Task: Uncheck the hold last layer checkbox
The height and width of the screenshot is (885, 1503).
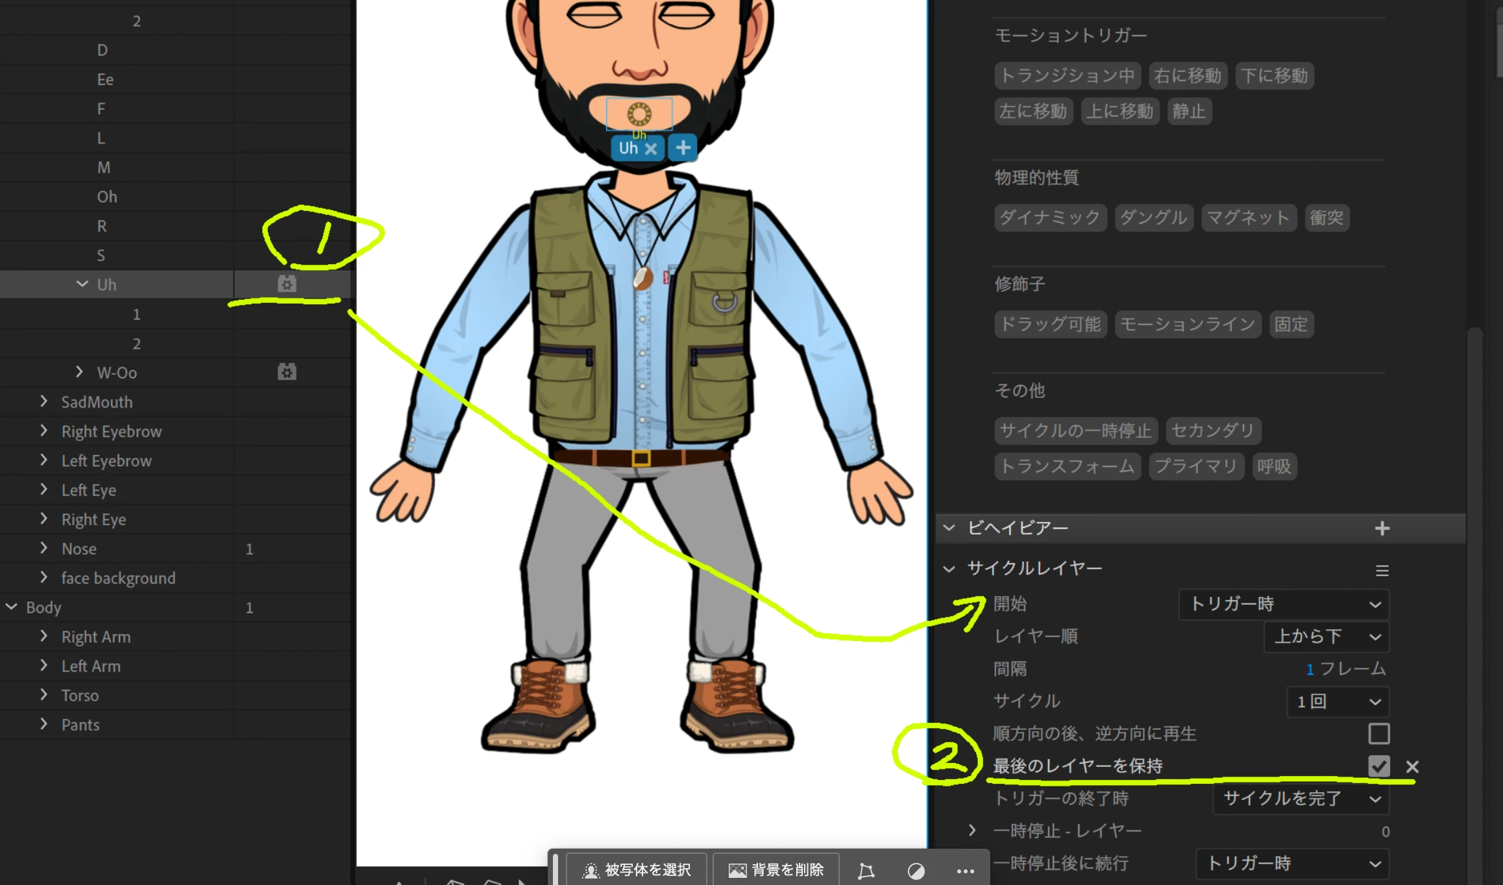Action: pos(1378,766)
